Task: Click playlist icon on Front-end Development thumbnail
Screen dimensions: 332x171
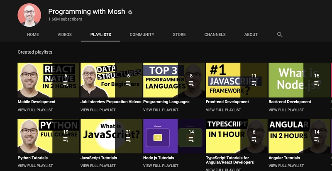Action: click(x=254, y=83)
